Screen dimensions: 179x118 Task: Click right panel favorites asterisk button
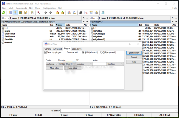173,22
